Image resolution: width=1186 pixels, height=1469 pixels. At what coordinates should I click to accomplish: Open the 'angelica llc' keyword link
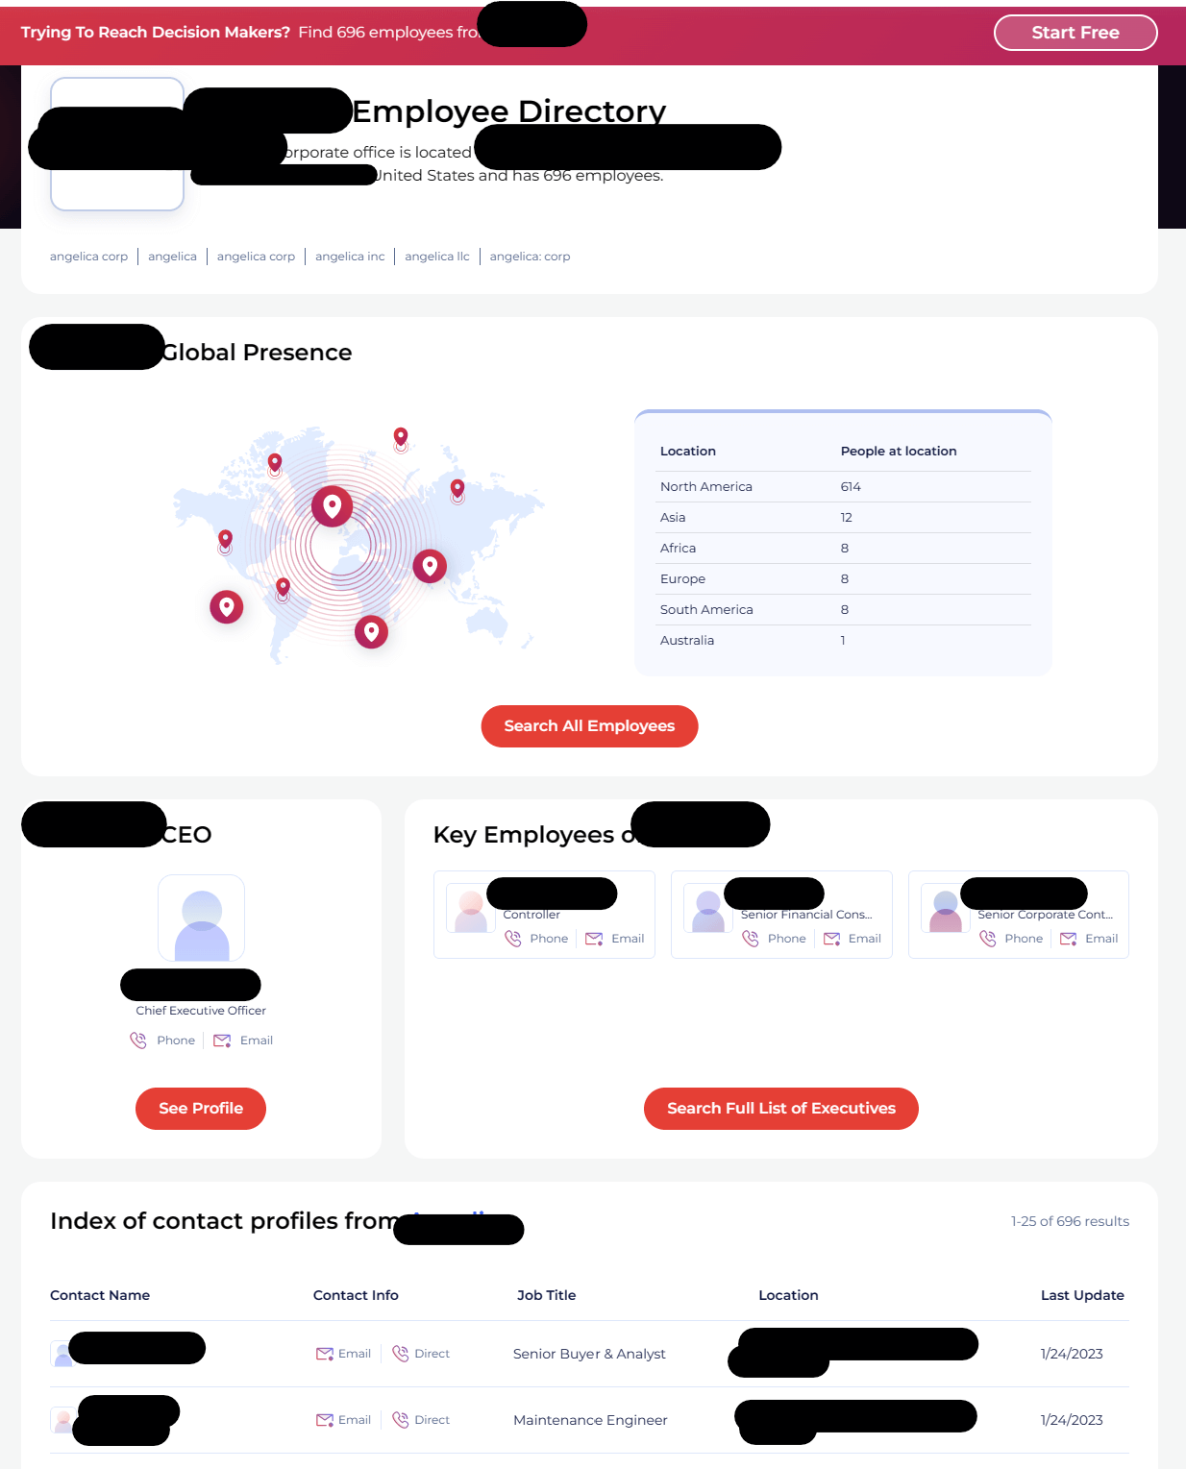[436, 256]
